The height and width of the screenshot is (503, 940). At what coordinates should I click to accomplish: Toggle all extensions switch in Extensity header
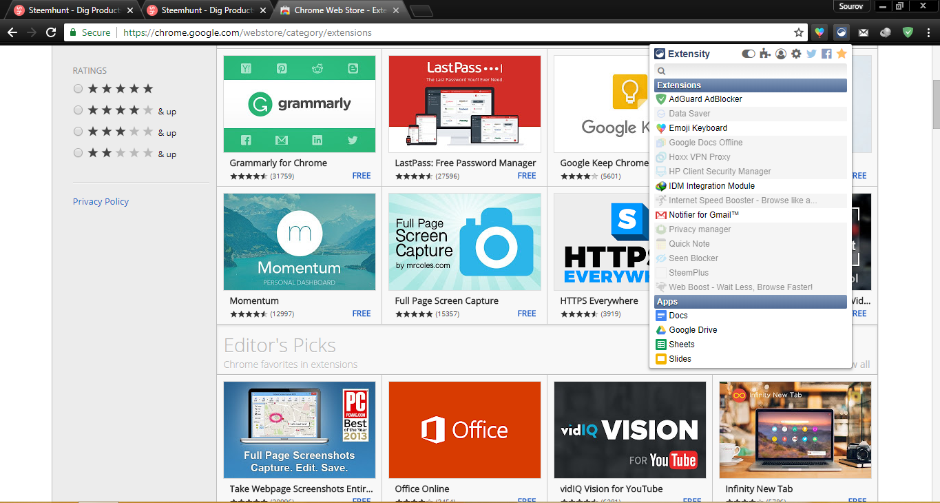pos(749,54)
